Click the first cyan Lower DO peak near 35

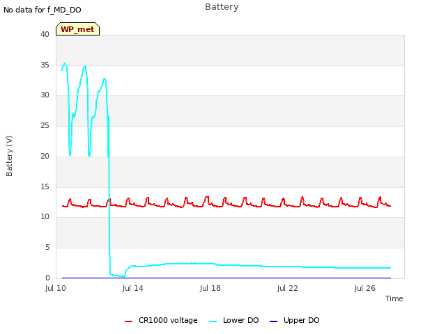[65, 64]
